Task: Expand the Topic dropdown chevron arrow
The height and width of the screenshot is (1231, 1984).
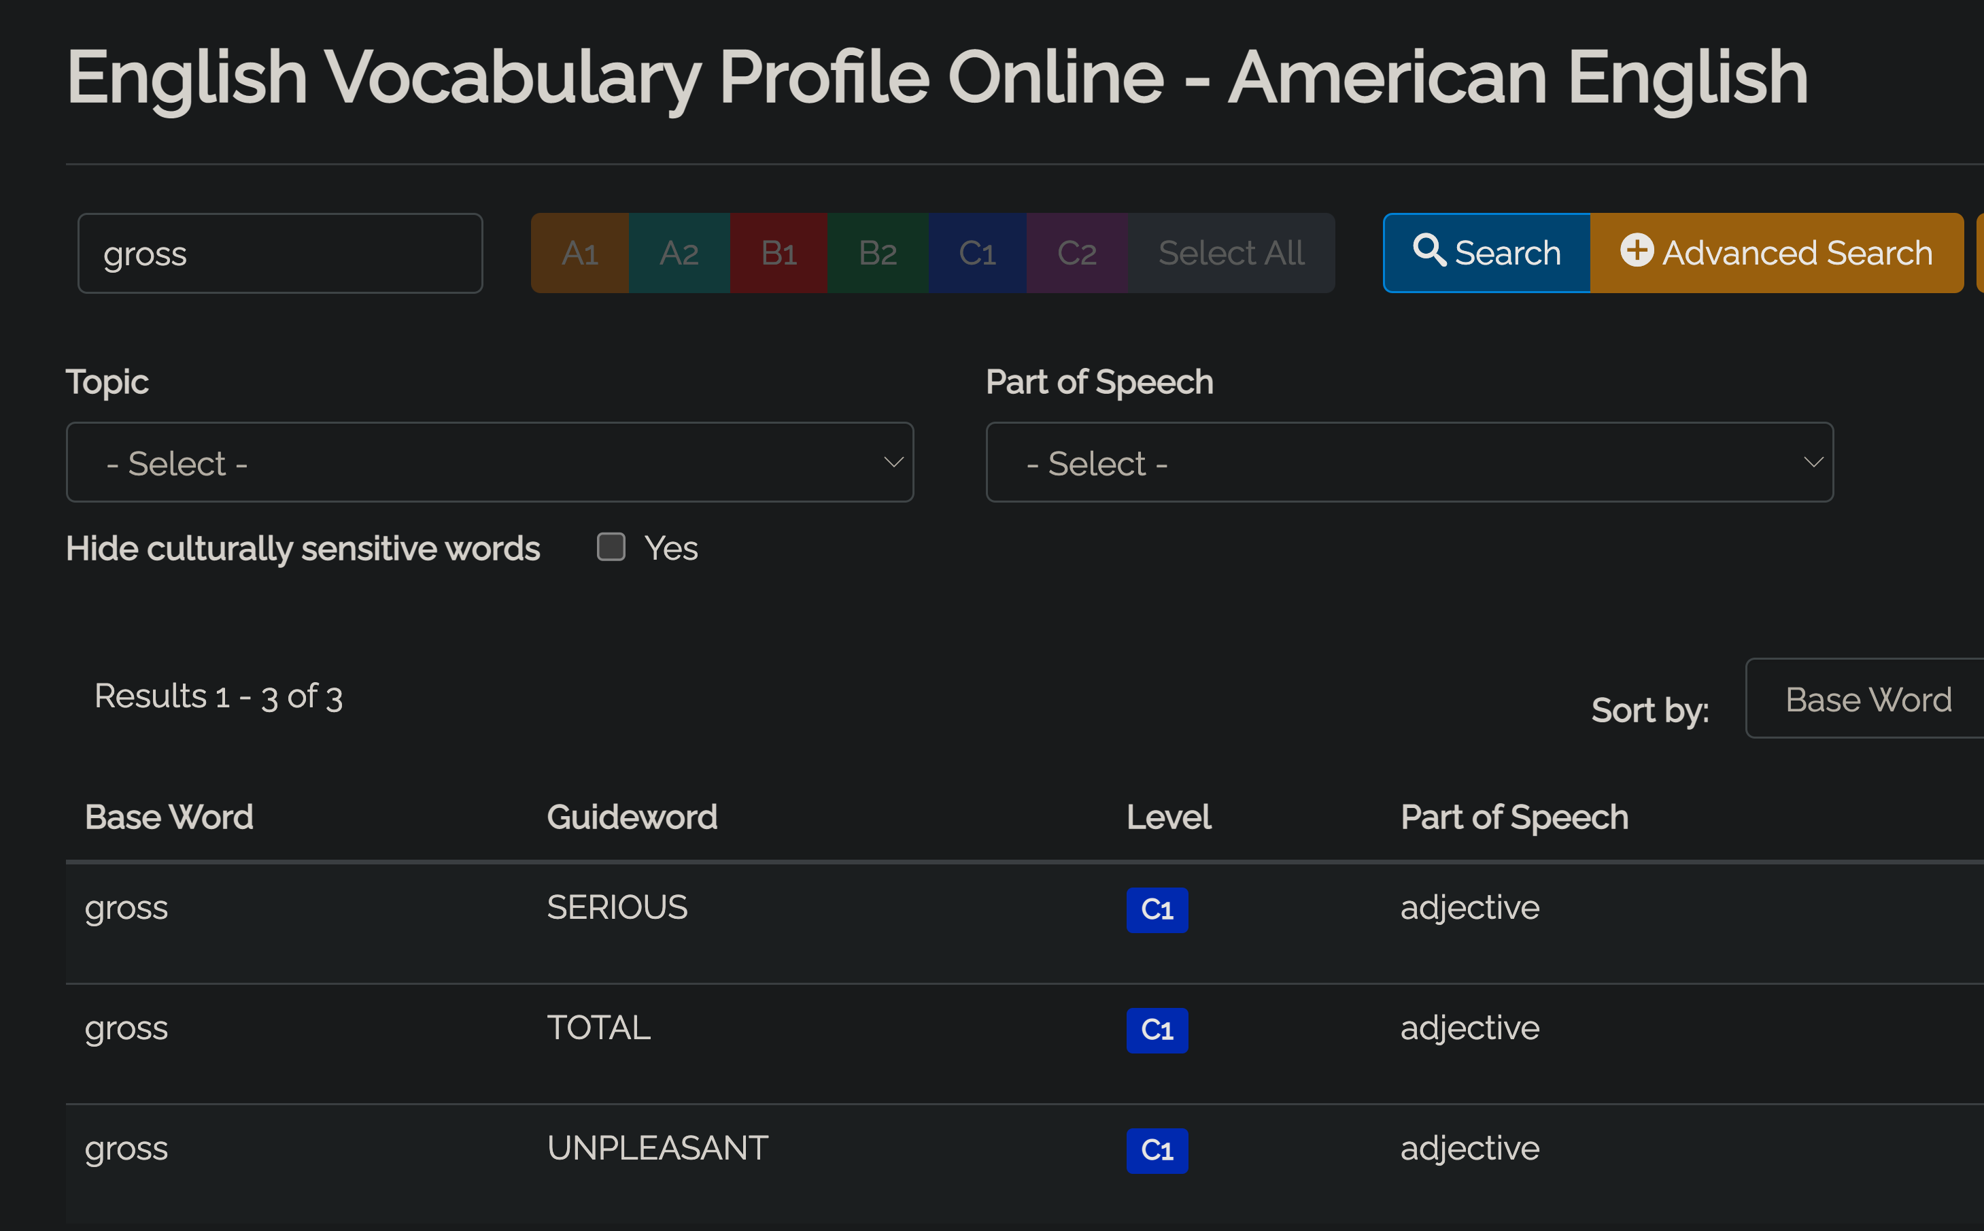Action: coord(893,462)
